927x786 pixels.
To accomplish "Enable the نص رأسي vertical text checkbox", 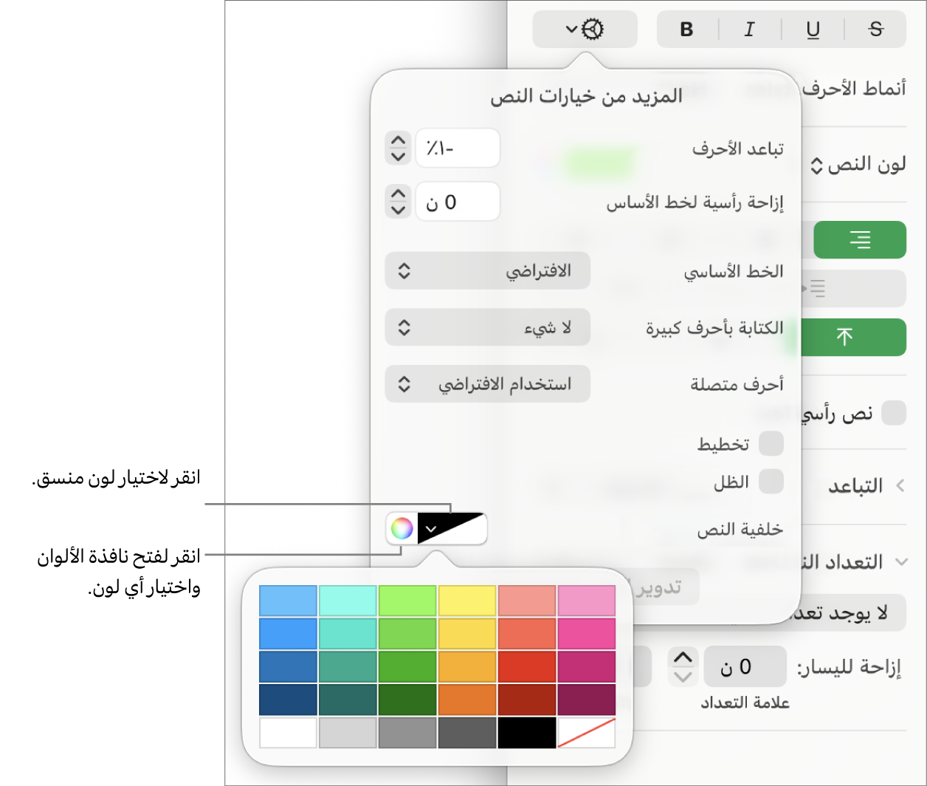I will click(895, 413).
